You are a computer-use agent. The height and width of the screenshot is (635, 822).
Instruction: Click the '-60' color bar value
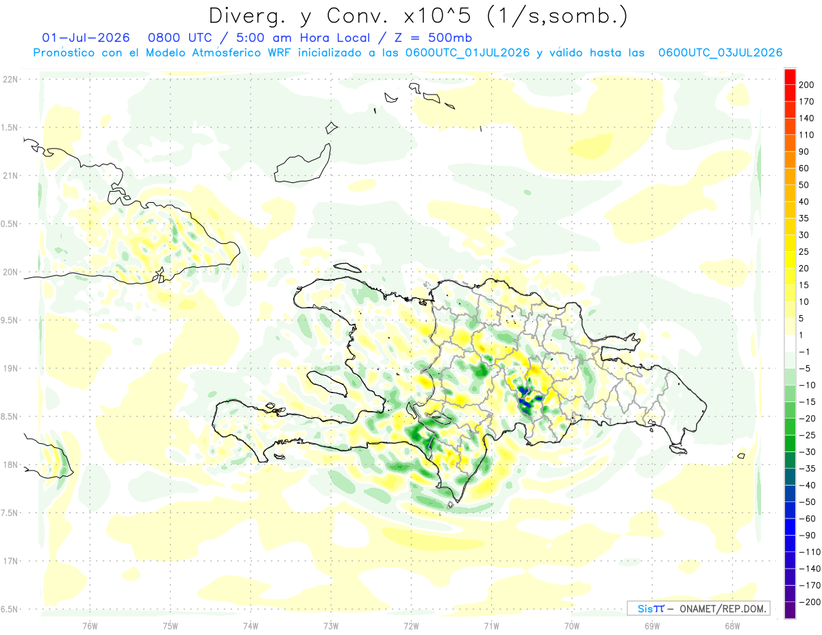[x=807, y=519]
